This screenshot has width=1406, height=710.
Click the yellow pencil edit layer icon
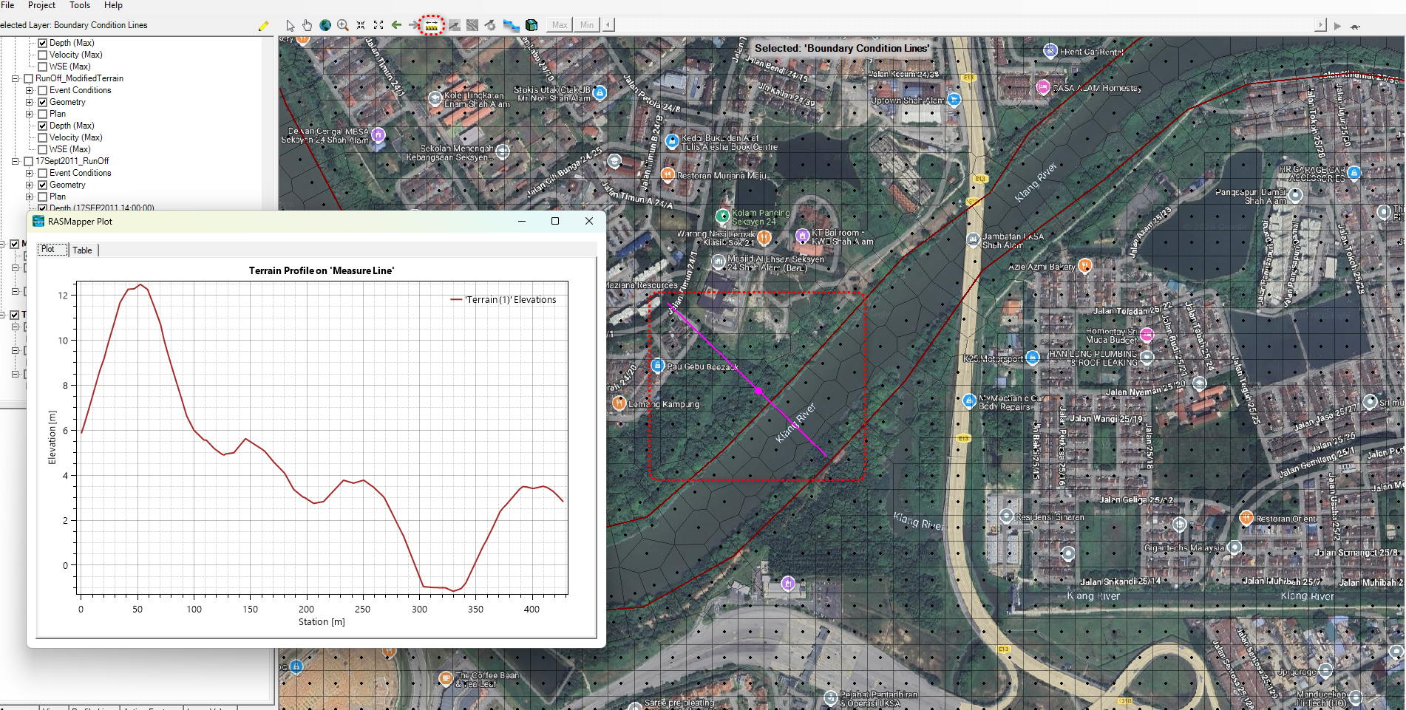tap(263, 26)
